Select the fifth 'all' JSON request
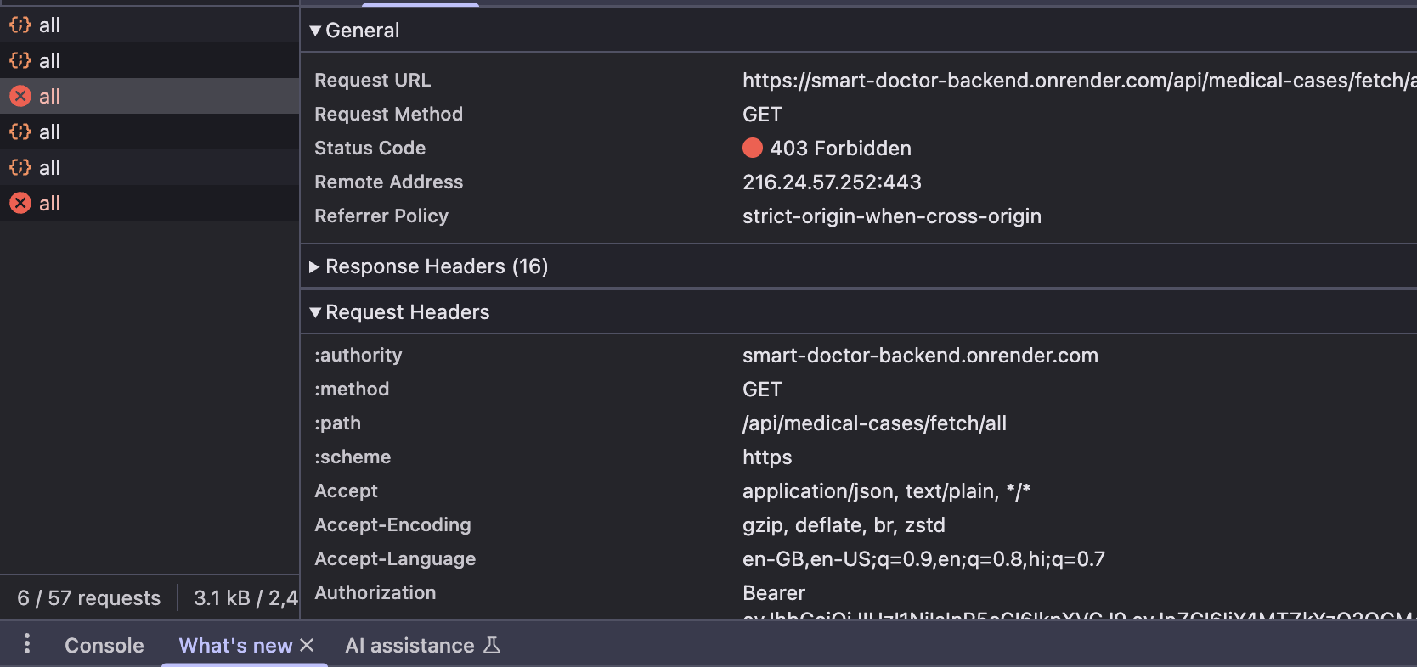Image resolution: width=1417 pixels, height=667 pixels. coord(150,168)
